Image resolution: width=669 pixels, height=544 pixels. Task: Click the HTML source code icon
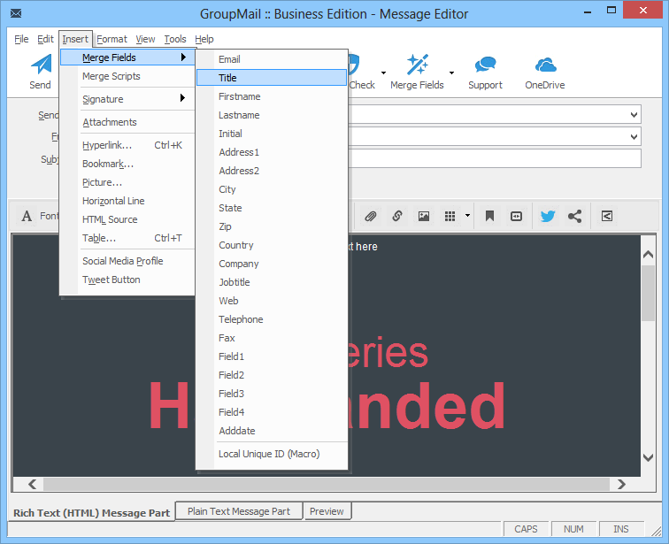[516, 216]
